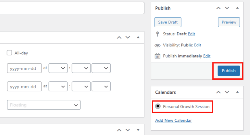
Task: Open Add New Calendar link
Action: [174, 120]
